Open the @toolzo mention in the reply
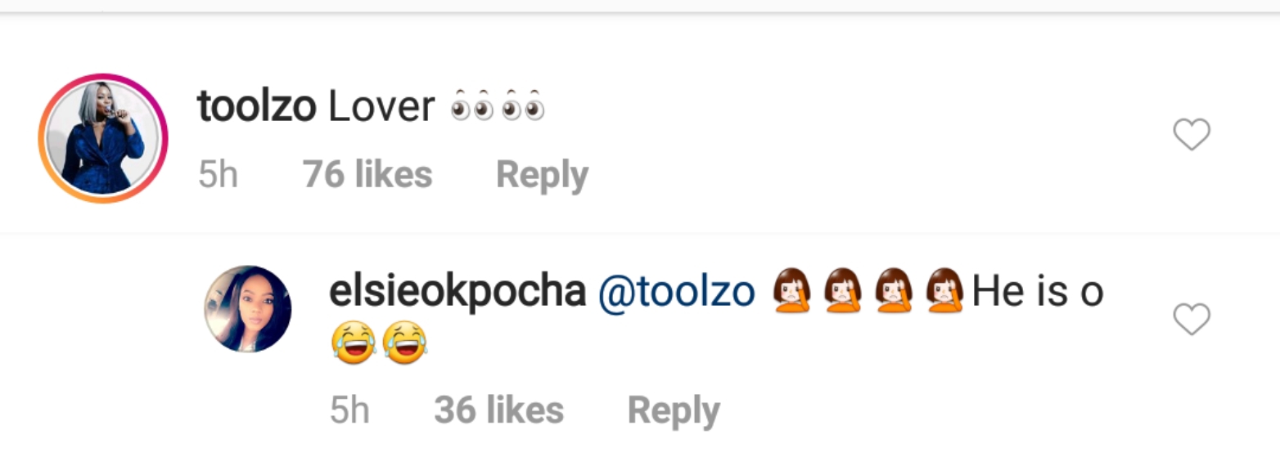The height and width of the screenshot is (466, 1280). 677,292
